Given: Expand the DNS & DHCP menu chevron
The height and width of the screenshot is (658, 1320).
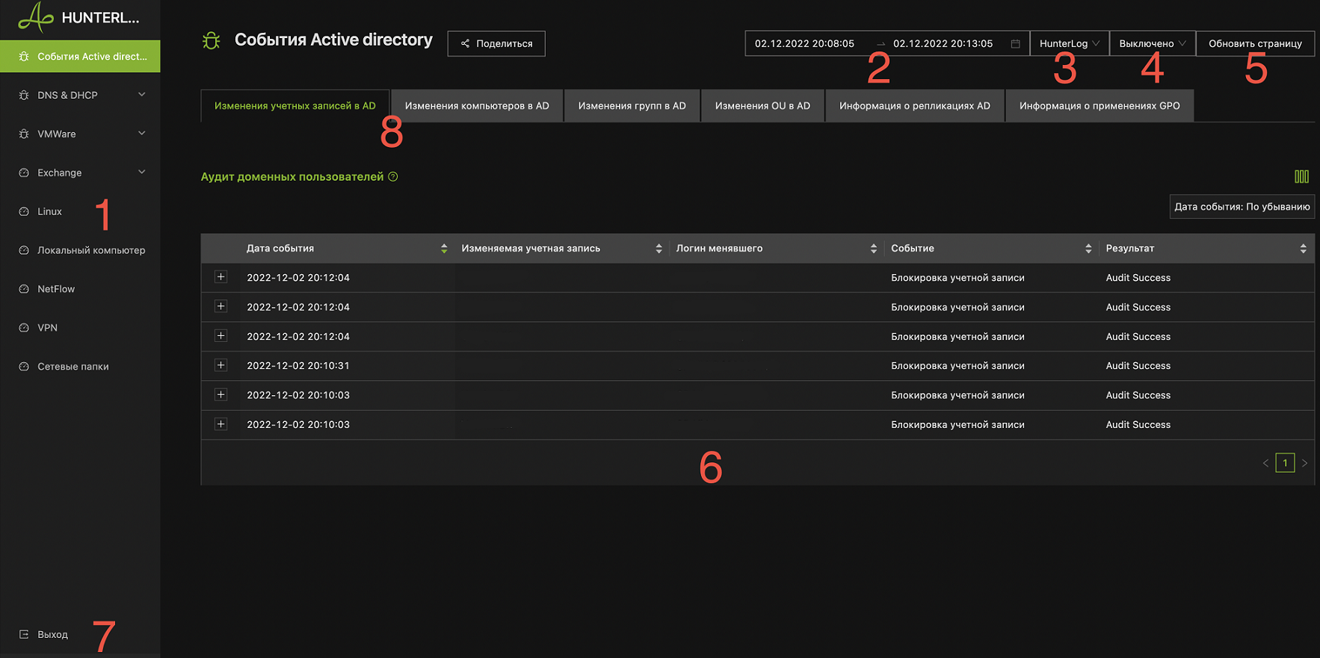Looking at the screenshot, I should click(142, 95).
